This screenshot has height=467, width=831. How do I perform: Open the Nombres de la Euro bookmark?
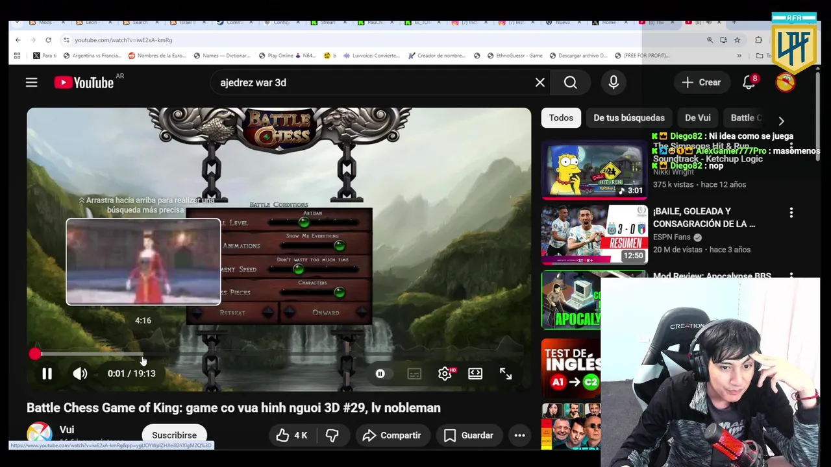click(x=157, y=56)
